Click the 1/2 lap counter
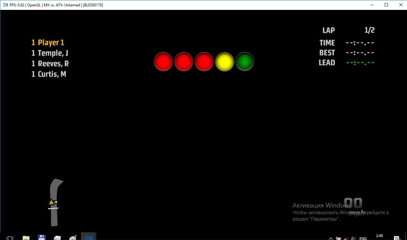407x240 pixels. coord(369,30)
